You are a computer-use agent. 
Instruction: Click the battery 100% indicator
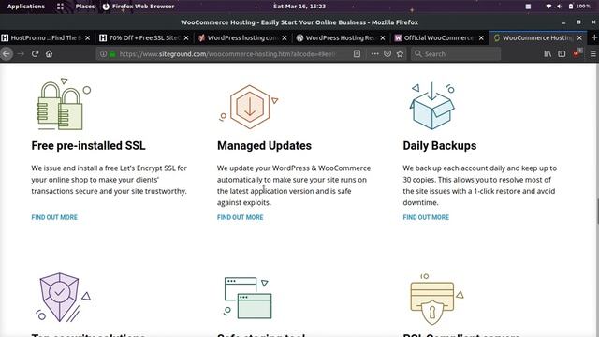click(x=579, y=7)
